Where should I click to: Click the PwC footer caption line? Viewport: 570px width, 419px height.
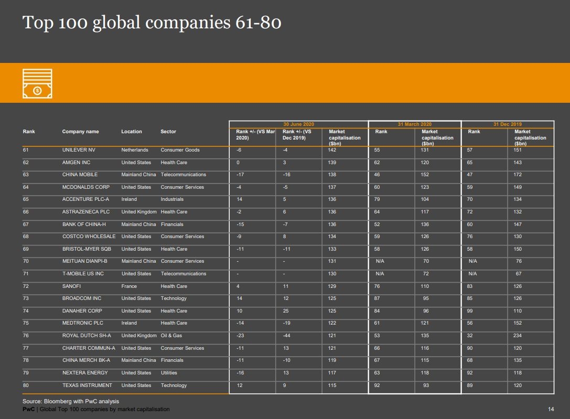96,409
